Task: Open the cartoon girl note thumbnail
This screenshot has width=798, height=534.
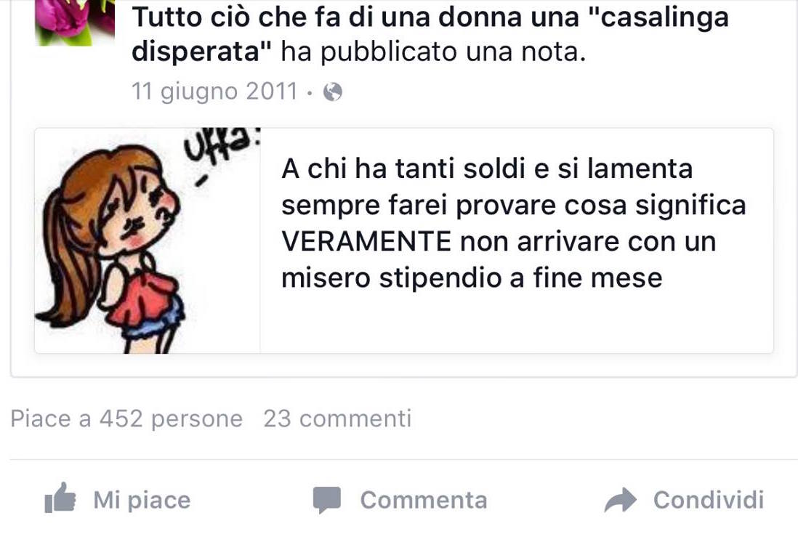Action: point(147,240)
